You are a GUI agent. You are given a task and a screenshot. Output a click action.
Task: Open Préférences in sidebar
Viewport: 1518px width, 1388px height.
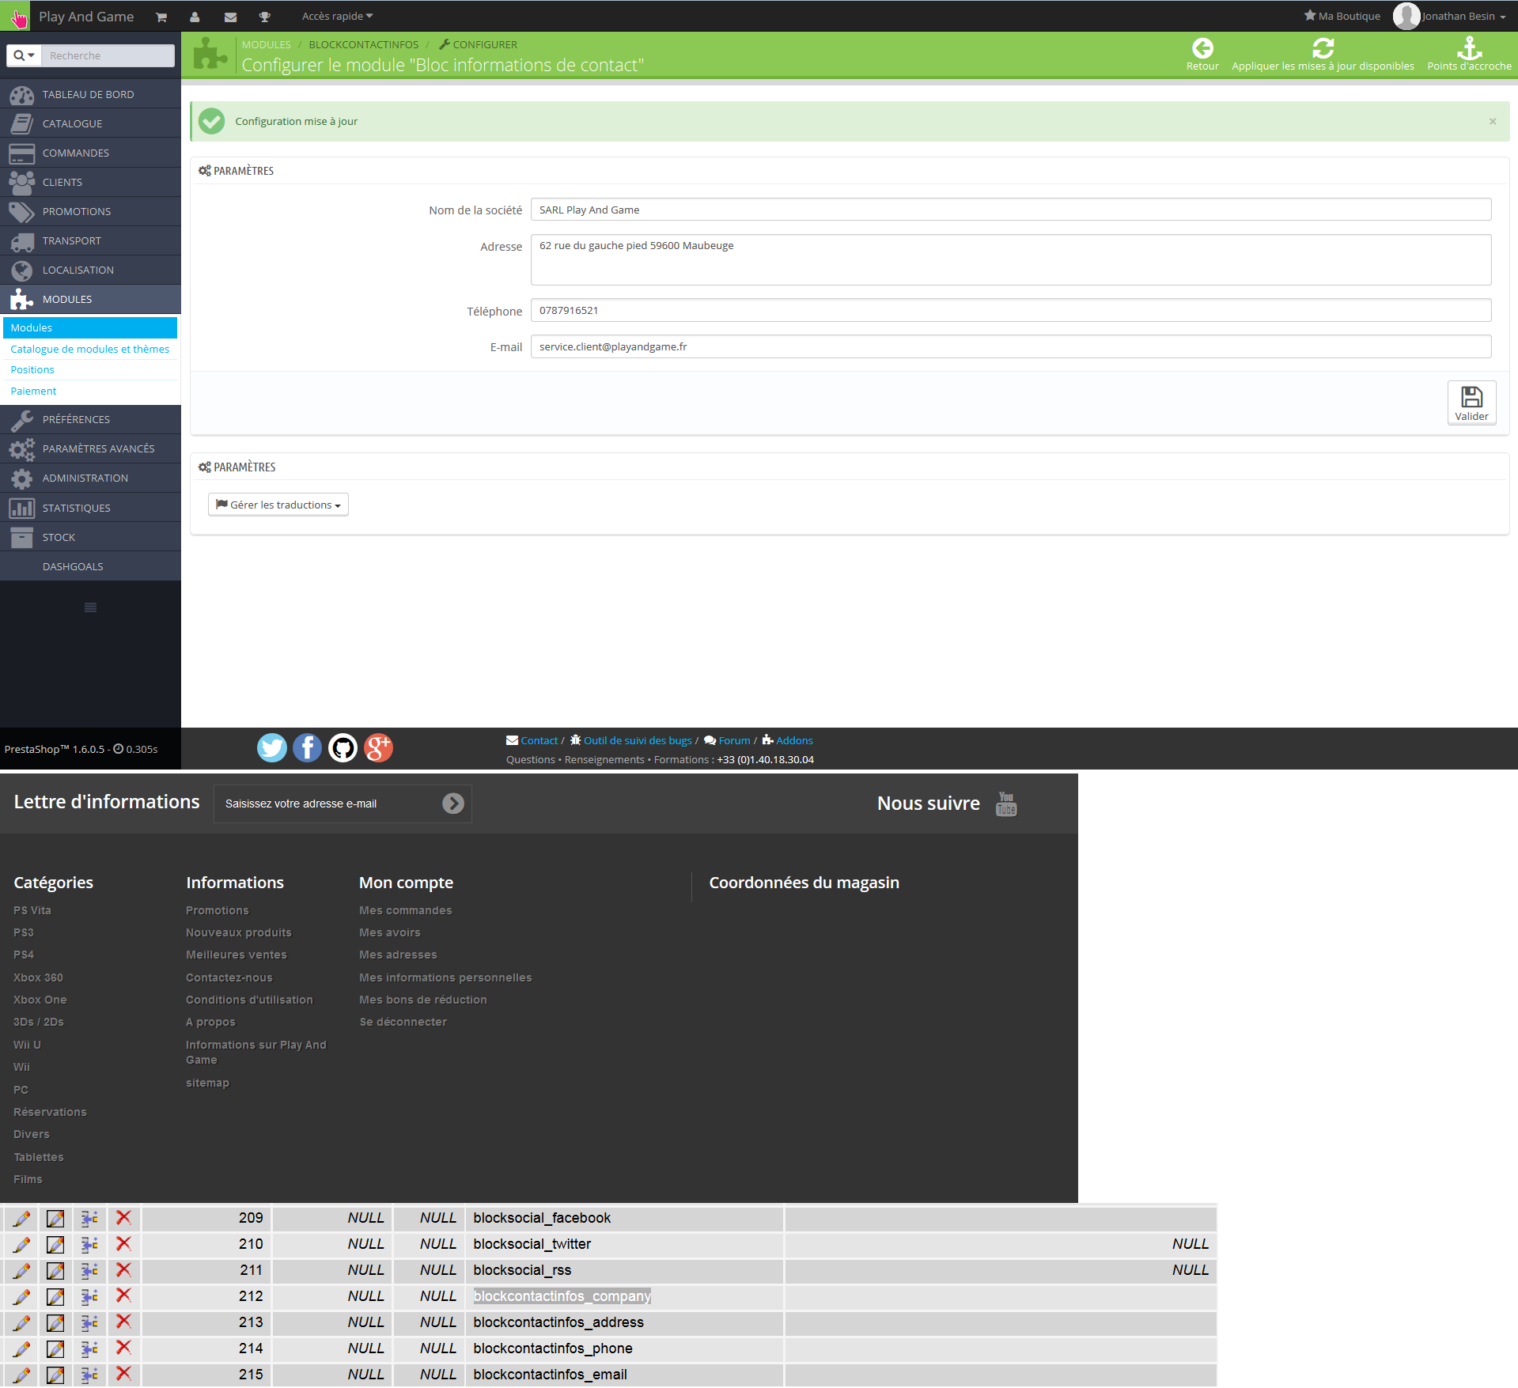tap(90, 419)
